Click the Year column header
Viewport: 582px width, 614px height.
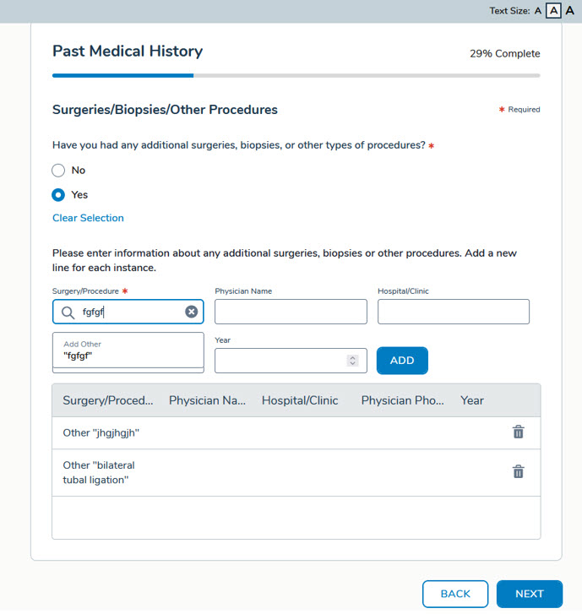(x=472, y=400)
